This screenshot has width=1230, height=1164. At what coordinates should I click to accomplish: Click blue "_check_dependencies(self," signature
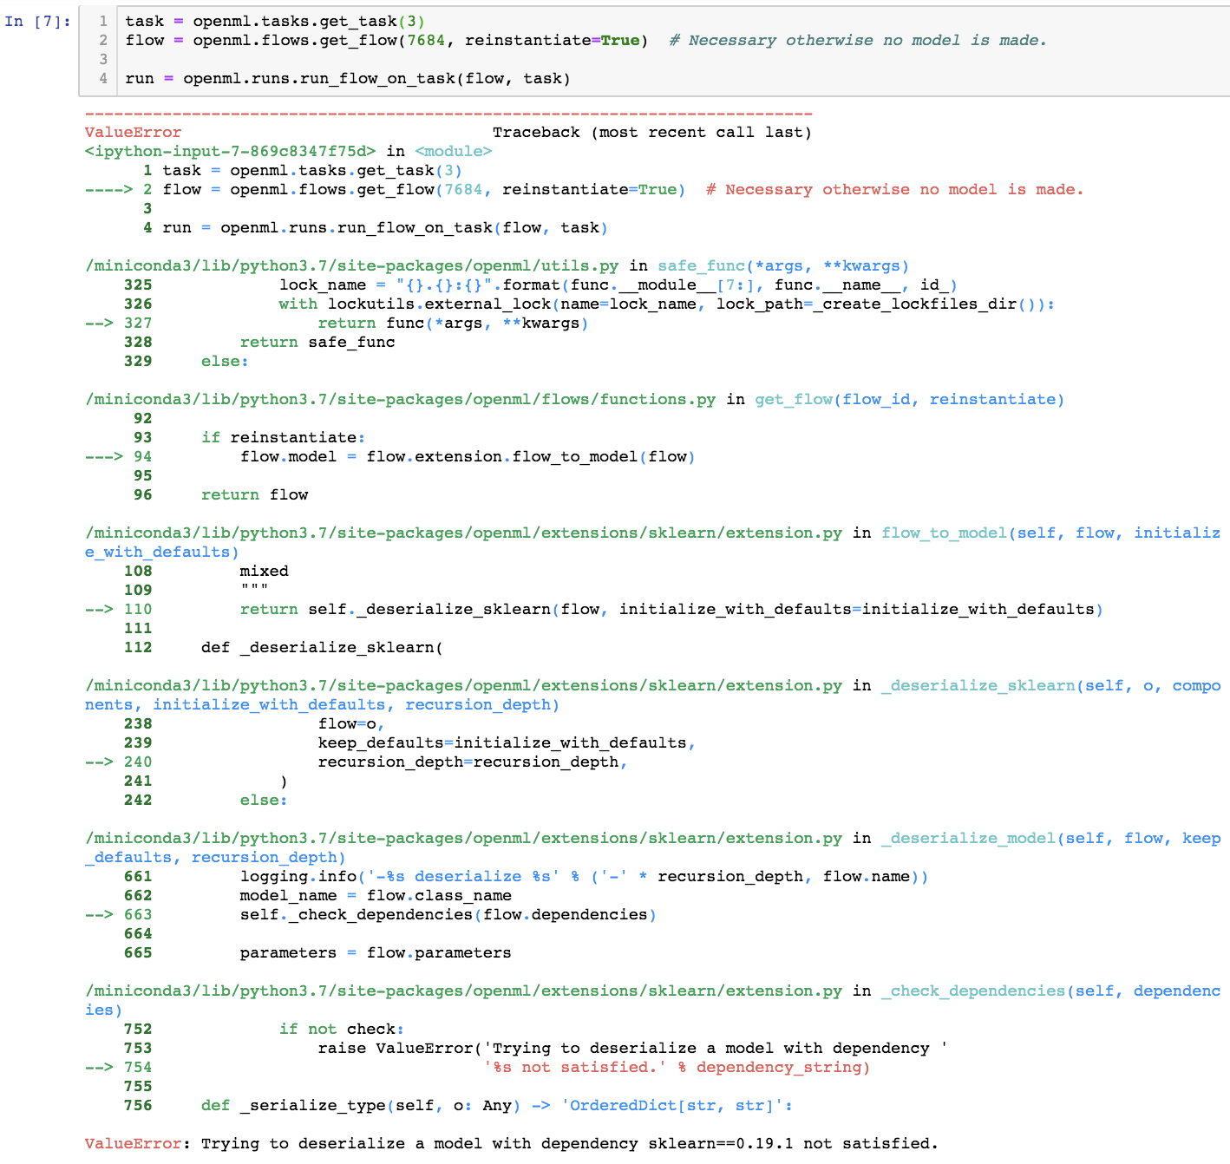(x=1003, y=991)
